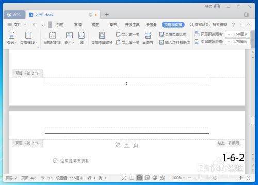The image size is (258, 185).
Task: Collapse the ribbon with the up chevron
Action: pyautogui.click(x=248, y=25)
